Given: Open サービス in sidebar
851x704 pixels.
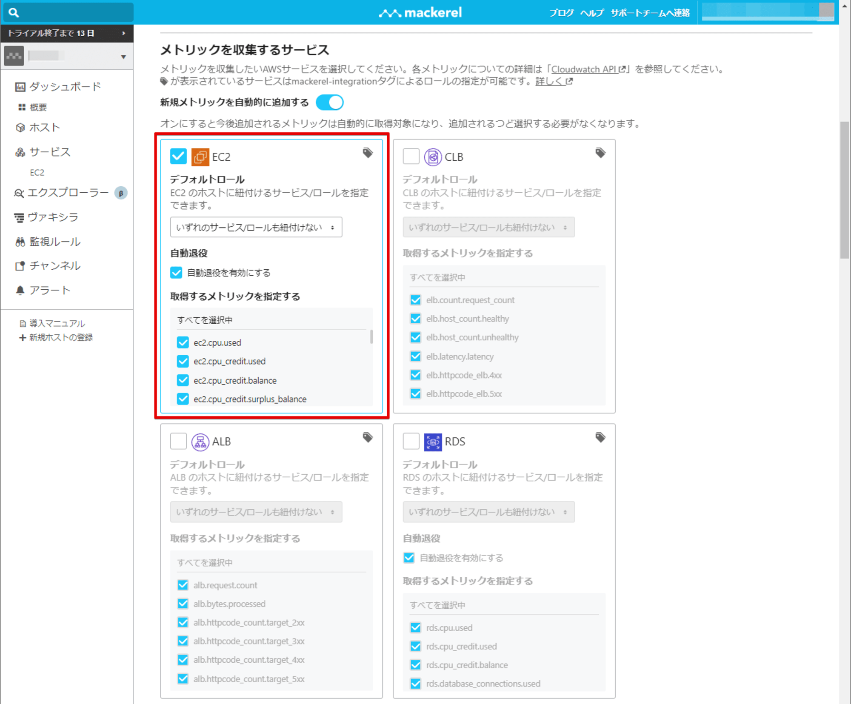Looking at the screenshot, I should click(50, 152).
